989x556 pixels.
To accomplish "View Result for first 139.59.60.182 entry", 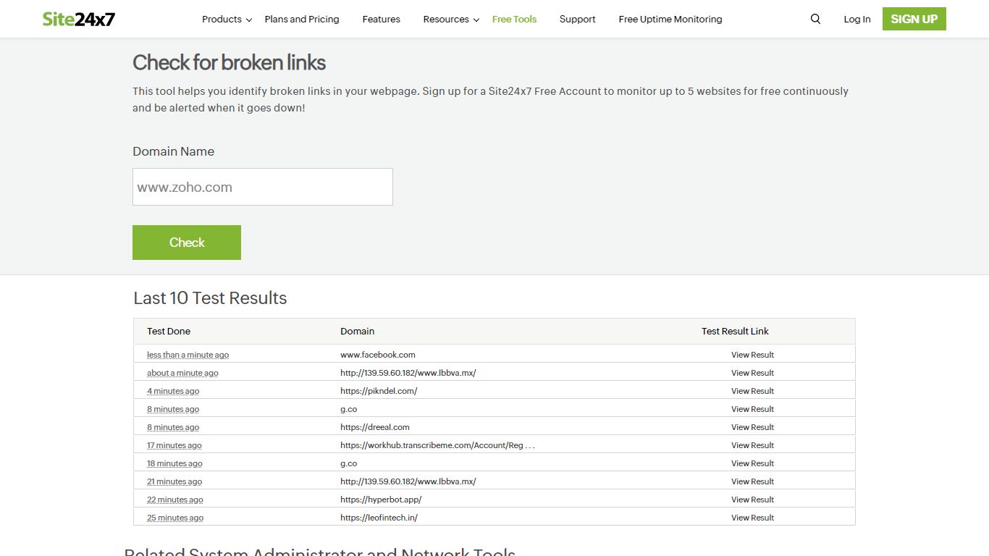I will [752, 373].
